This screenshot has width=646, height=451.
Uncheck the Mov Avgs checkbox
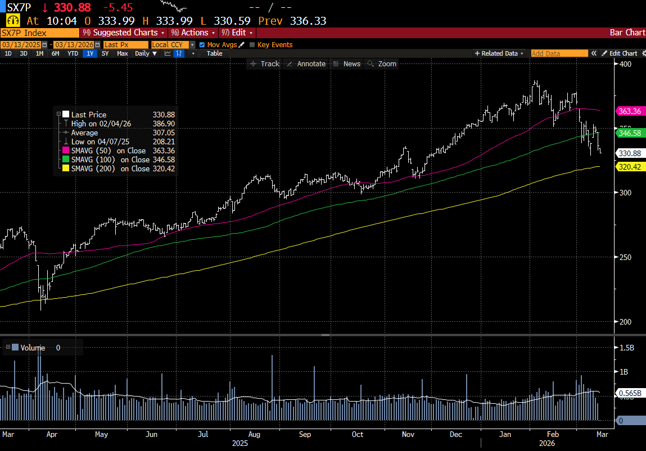(202, 45)
